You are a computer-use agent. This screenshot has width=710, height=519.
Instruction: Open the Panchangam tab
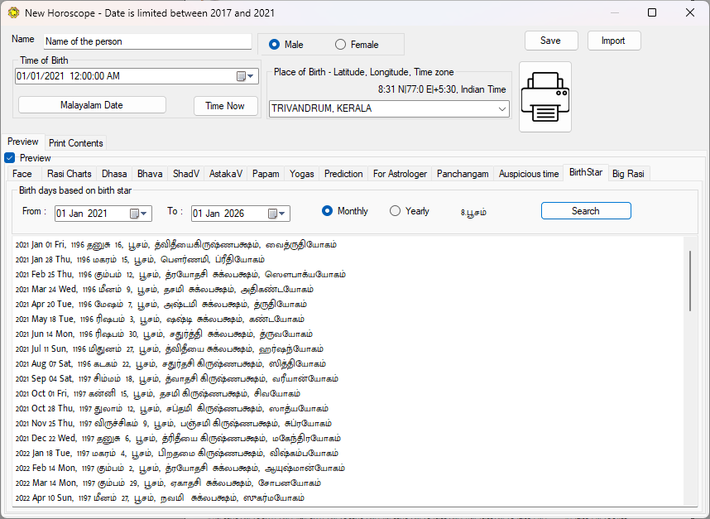(x=463, y=174)
